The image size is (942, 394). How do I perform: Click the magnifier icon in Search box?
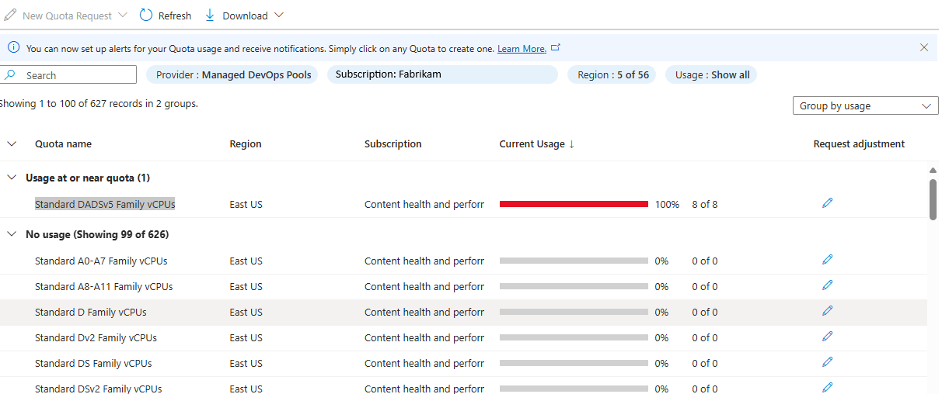[x=10, y=75]
